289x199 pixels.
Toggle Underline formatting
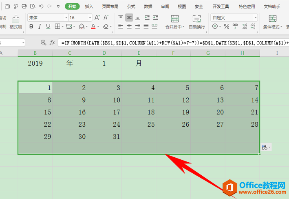[x=48, y=27]
